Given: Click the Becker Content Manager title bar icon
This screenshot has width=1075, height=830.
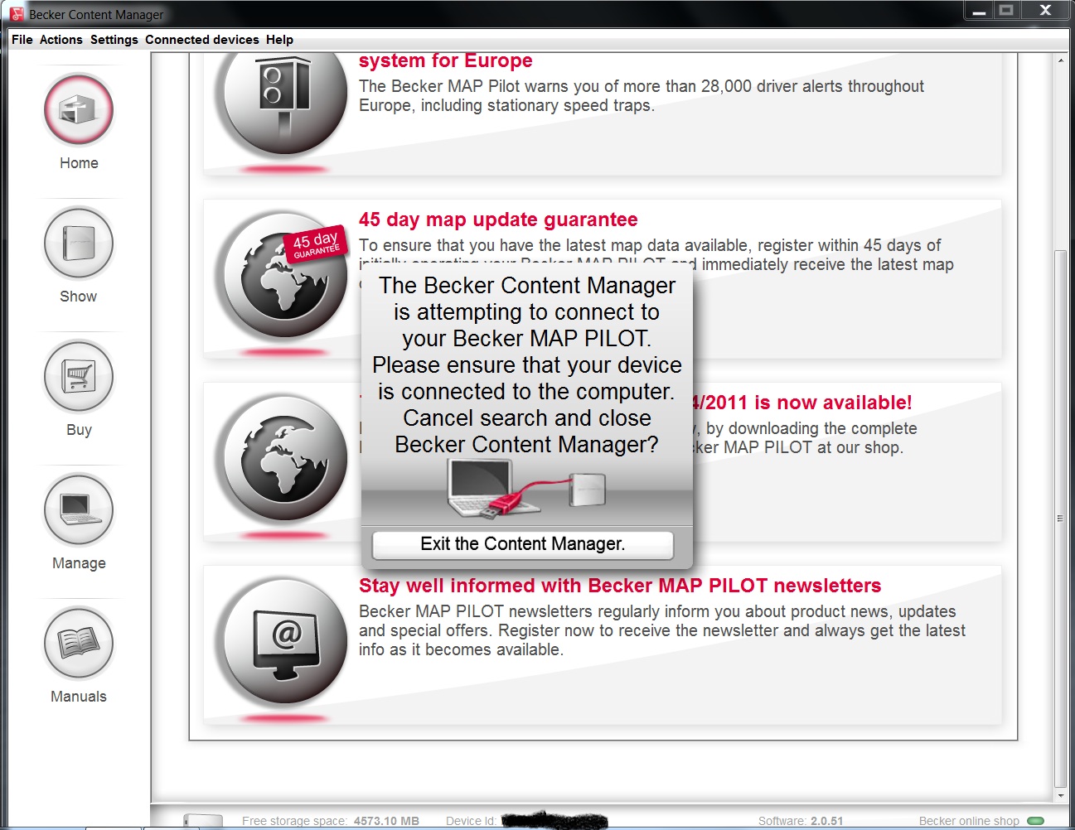Looking at the screenshot, I should (17, 14).
